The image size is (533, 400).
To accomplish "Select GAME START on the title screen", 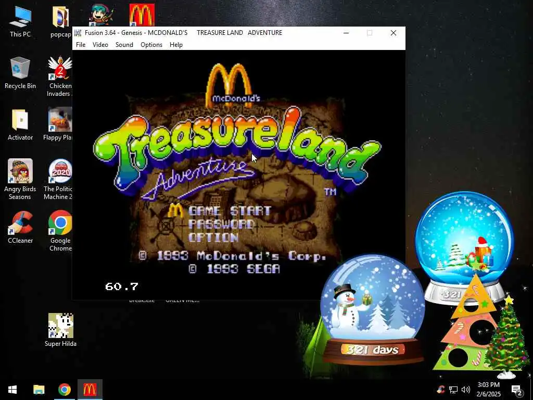I will pyautogui.click(x=230, y=211).
